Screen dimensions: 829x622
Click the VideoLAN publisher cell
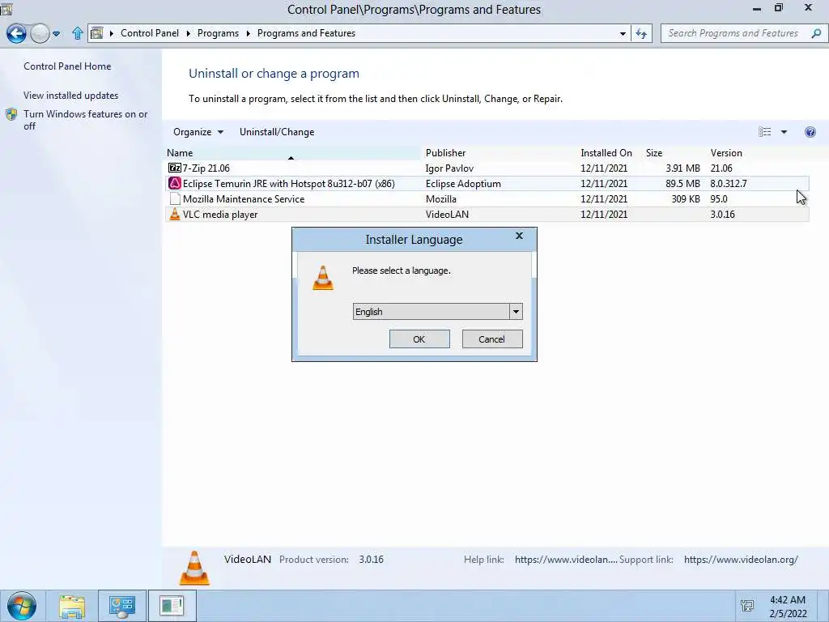coord(447,214)
